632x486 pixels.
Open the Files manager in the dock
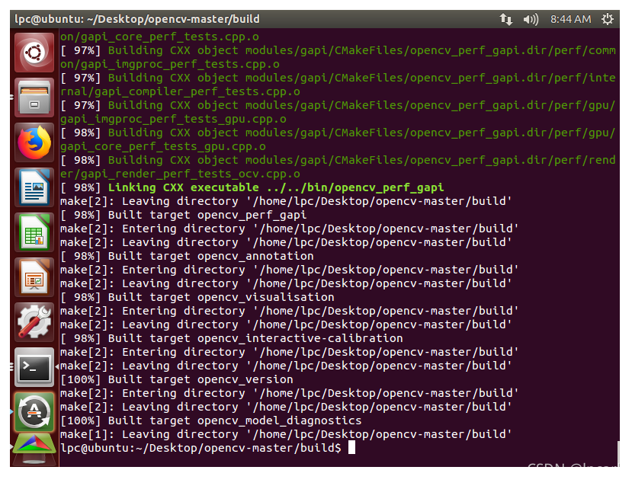coord(34,98)
